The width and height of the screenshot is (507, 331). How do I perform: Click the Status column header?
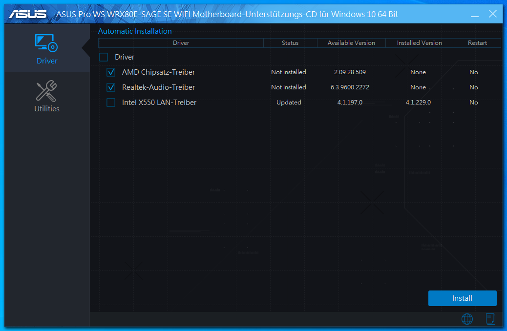coord(290,43)
